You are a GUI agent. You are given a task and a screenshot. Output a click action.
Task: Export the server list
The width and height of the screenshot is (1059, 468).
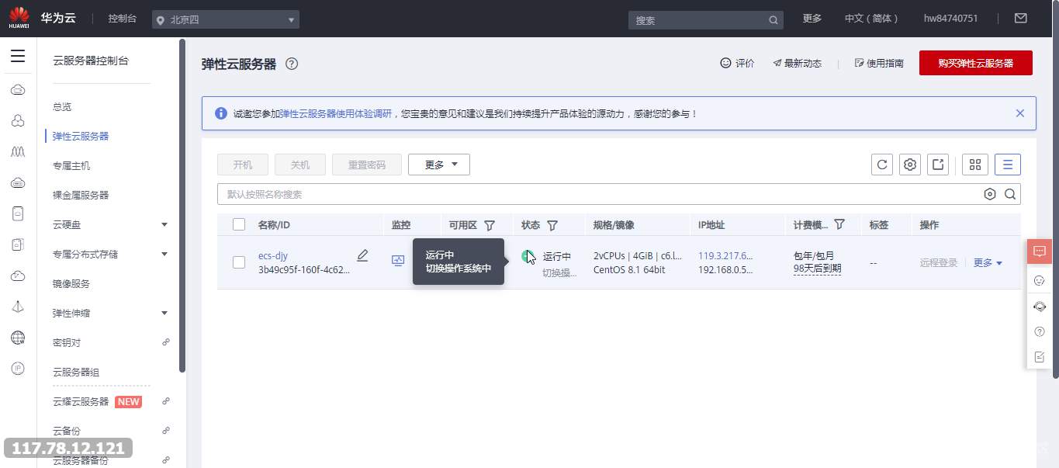point(939,165)
